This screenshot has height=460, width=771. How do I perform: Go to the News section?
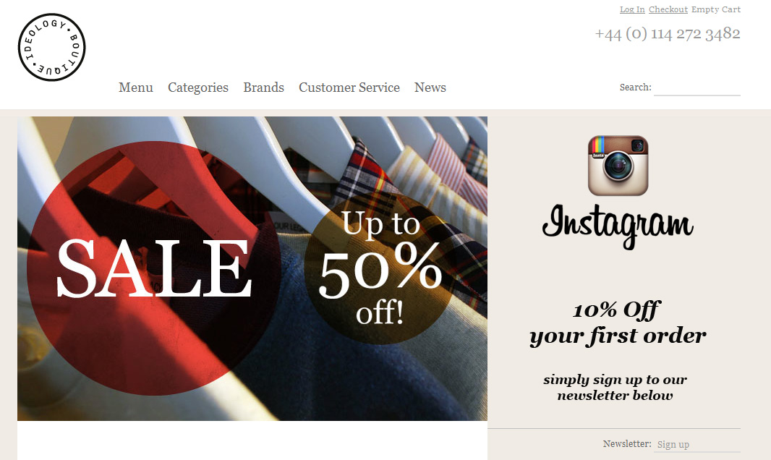430,88
